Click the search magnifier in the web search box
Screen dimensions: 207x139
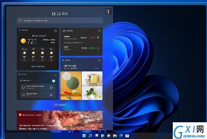[20, 21]
